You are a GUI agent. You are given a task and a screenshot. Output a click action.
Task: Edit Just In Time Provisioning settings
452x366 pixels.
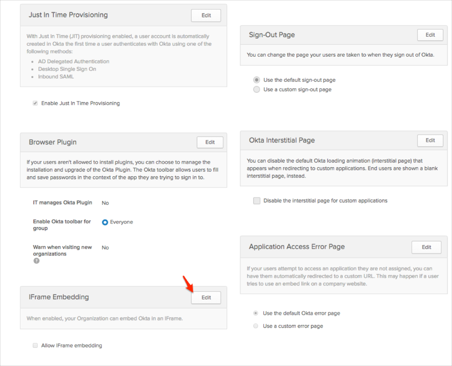(206, 16)
